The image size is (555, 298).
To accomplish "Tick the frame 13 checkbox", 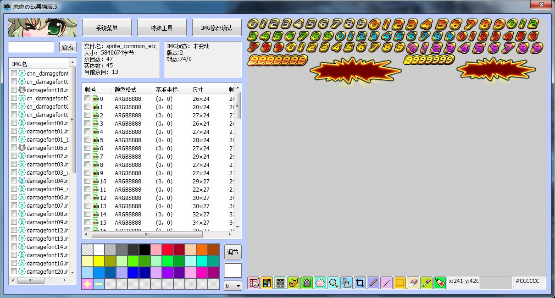I will [88, 206].
